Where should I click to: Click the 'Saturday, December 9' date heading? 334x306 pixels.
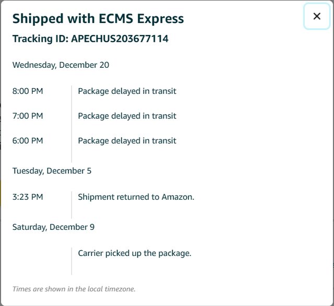tap(53, 227)
